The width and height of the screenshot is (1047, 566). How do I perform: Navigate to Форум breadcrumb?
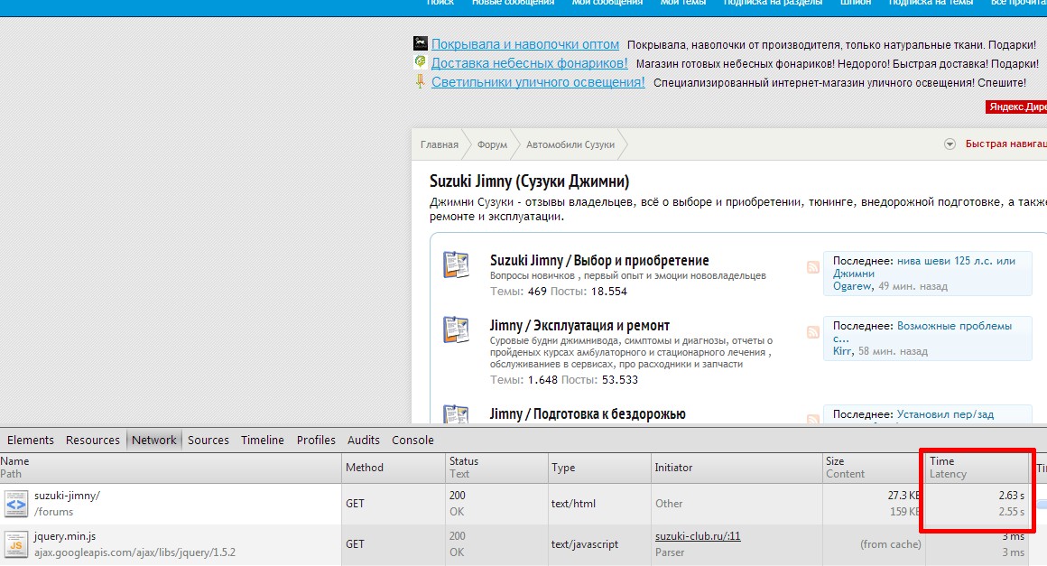[x=492, y=144]
